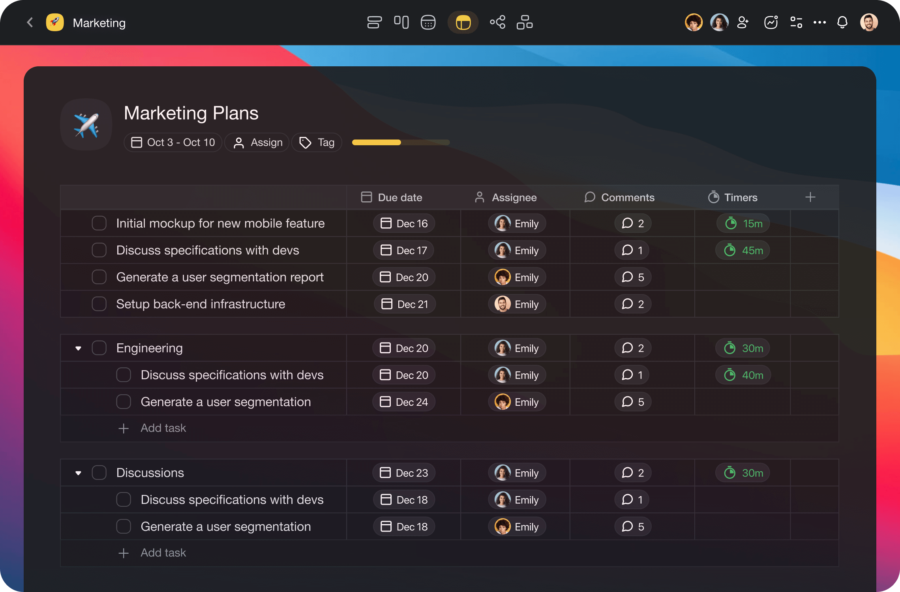The height and width of the screenshot is (592, 900).
Task: Mark Setup back-end infrastructure as done
Action: tap(99, 304)
